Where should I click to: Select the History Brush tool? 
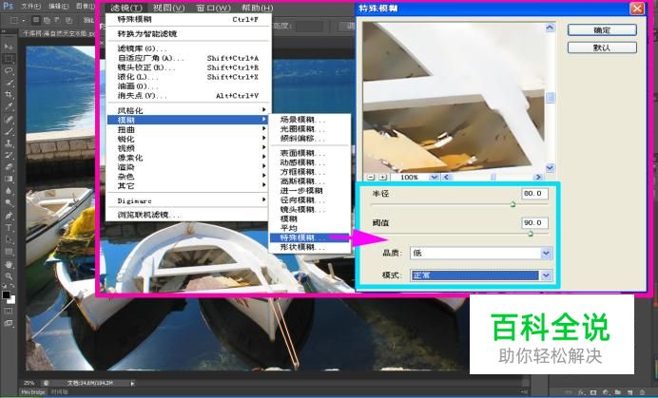click(x=9, y=155)
